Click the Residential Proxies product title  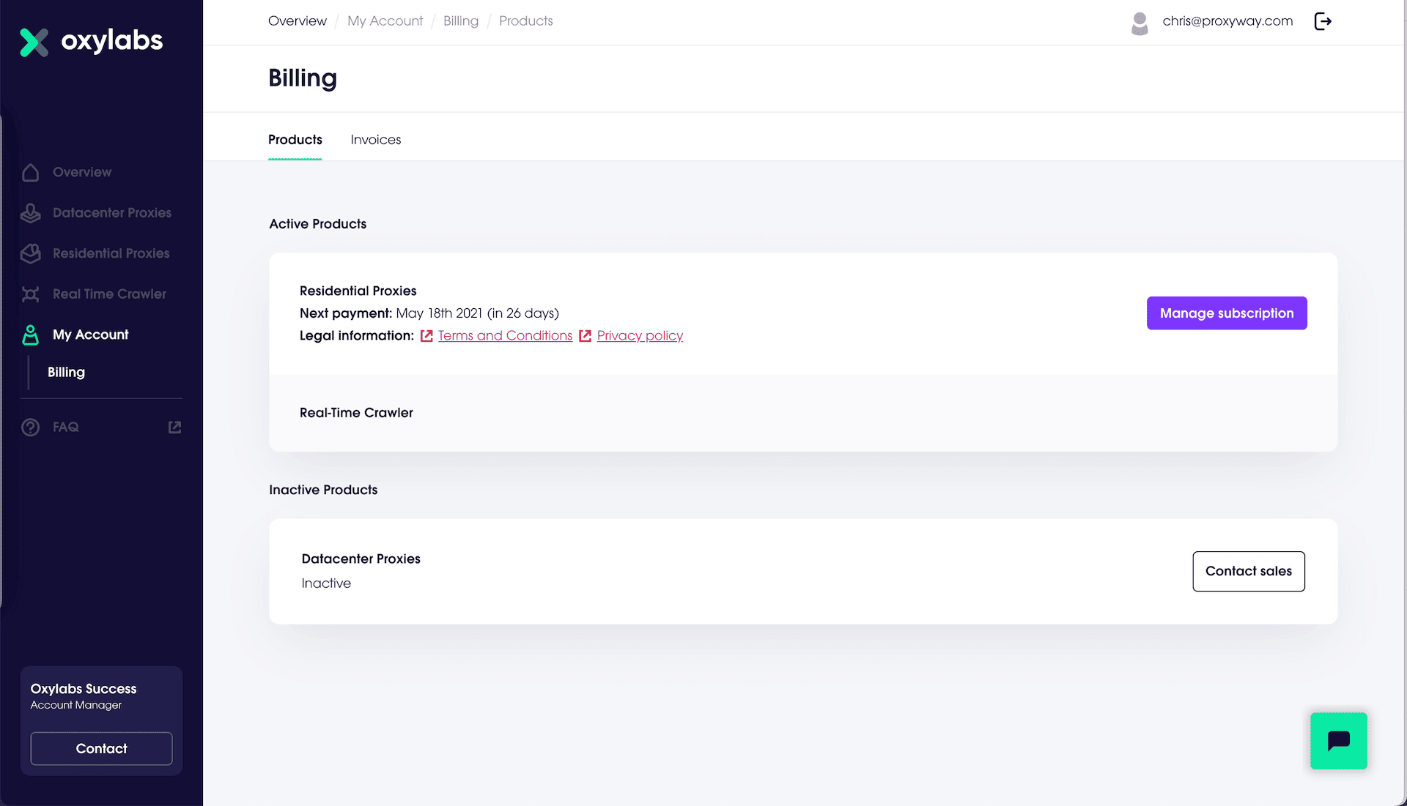(x=358, y=291)
